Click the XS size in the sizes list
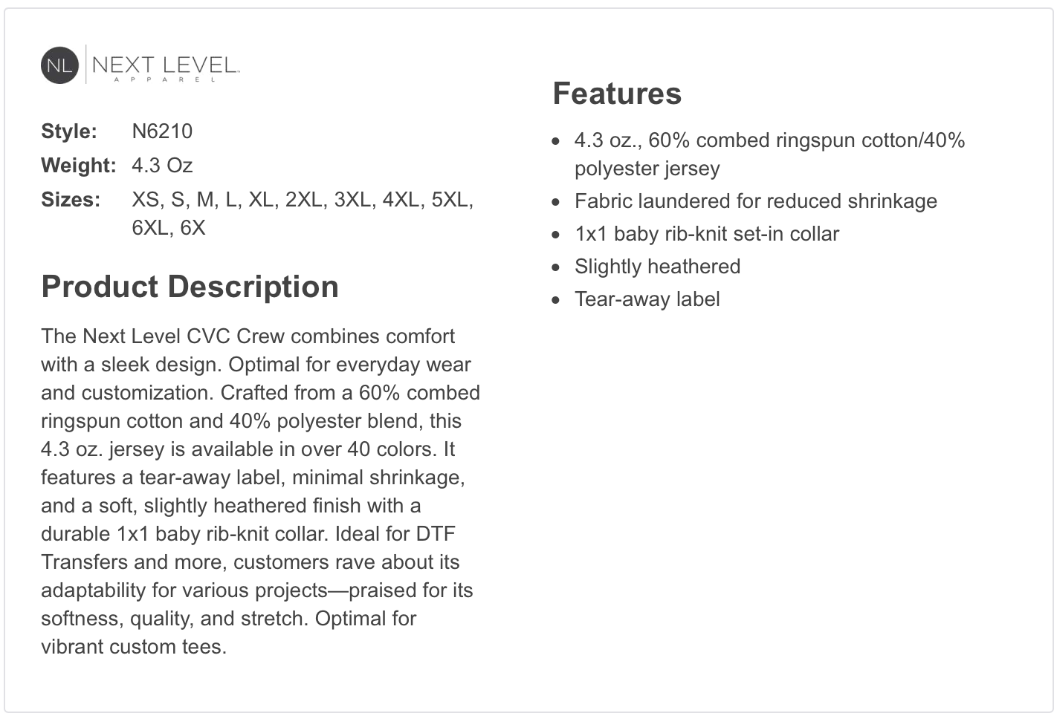This screenshot has height=713, width=1054. click(146, 200)
